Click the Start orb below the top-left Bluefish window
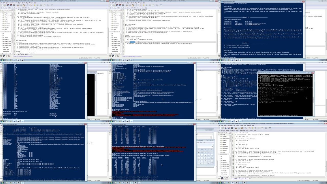Viewport: 327px width, 184px height. (x=2, y=60)
